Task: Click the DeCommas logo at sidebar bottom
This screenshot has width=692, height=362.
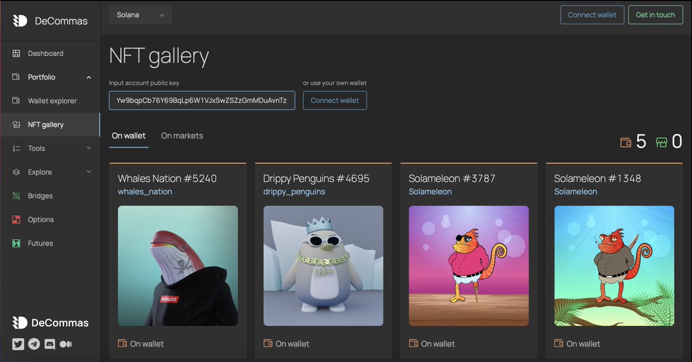Action: point(50,323)
